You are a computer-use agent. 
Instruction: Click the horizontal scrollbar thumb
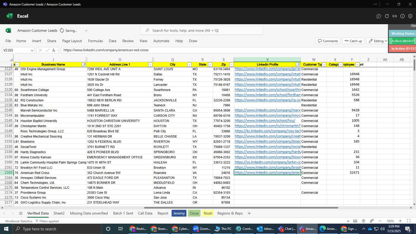(241, 208)
